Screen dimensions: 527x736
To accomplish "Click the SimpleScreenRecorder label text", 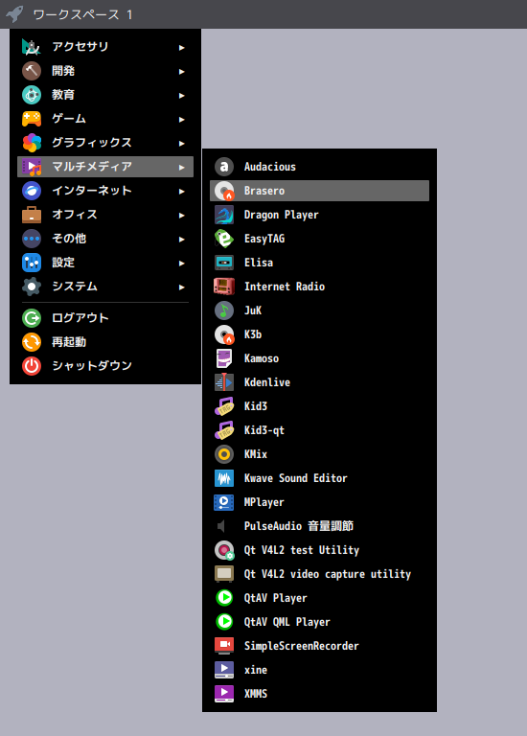I will coord(301,646).
